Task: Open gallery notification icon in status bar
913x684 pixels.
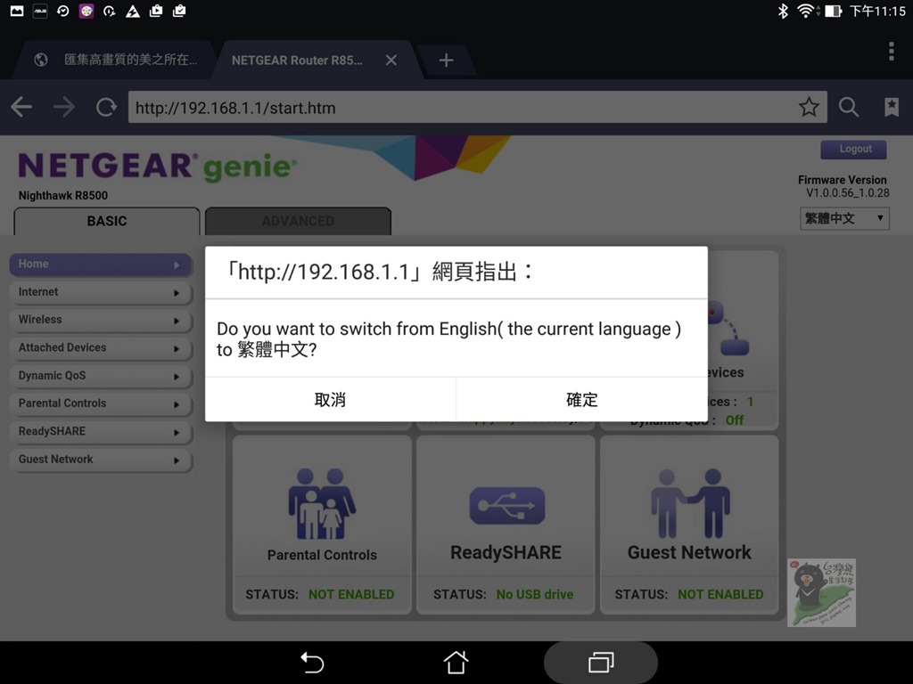Action: pos(17,11)
